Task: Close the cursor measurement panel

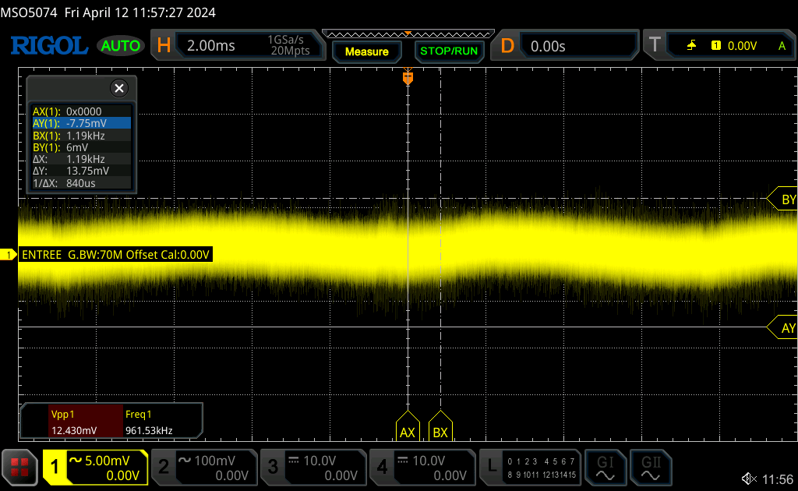Action: [119, 88]
